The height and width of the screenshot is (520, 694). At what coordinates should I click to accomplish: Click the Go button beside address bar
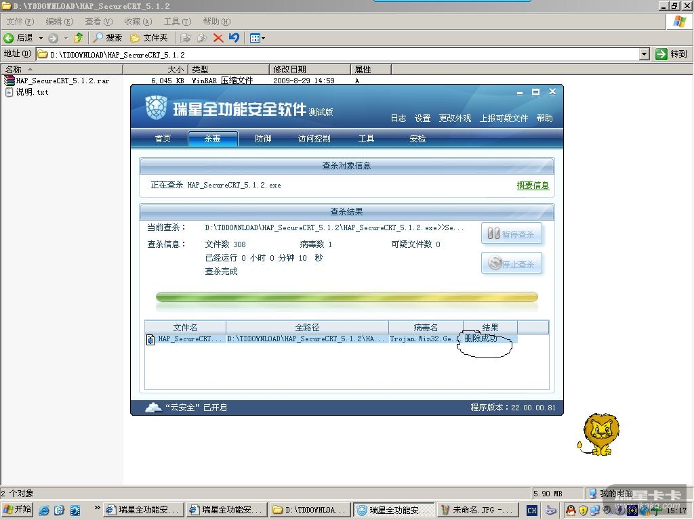pyautogui.click(x=671, y=54)
